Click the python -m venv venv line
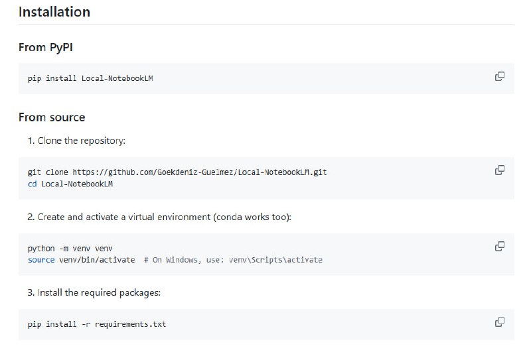 point(65,249)
